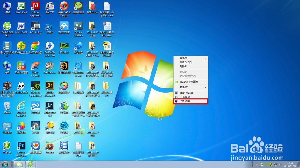Open the 计算机 (Computer) desktop icon
This screenshot has width=300, height=168.
click(x=7, y=8)
